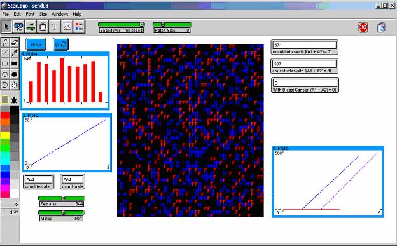Choose the pencil drawing tool
Screen dimensions: 397x246
[5, 42]
